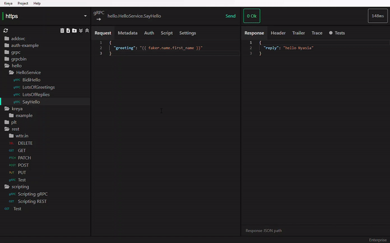The image size is (390, 243).
Task: Open the Project menu
Action: point(23,3)
